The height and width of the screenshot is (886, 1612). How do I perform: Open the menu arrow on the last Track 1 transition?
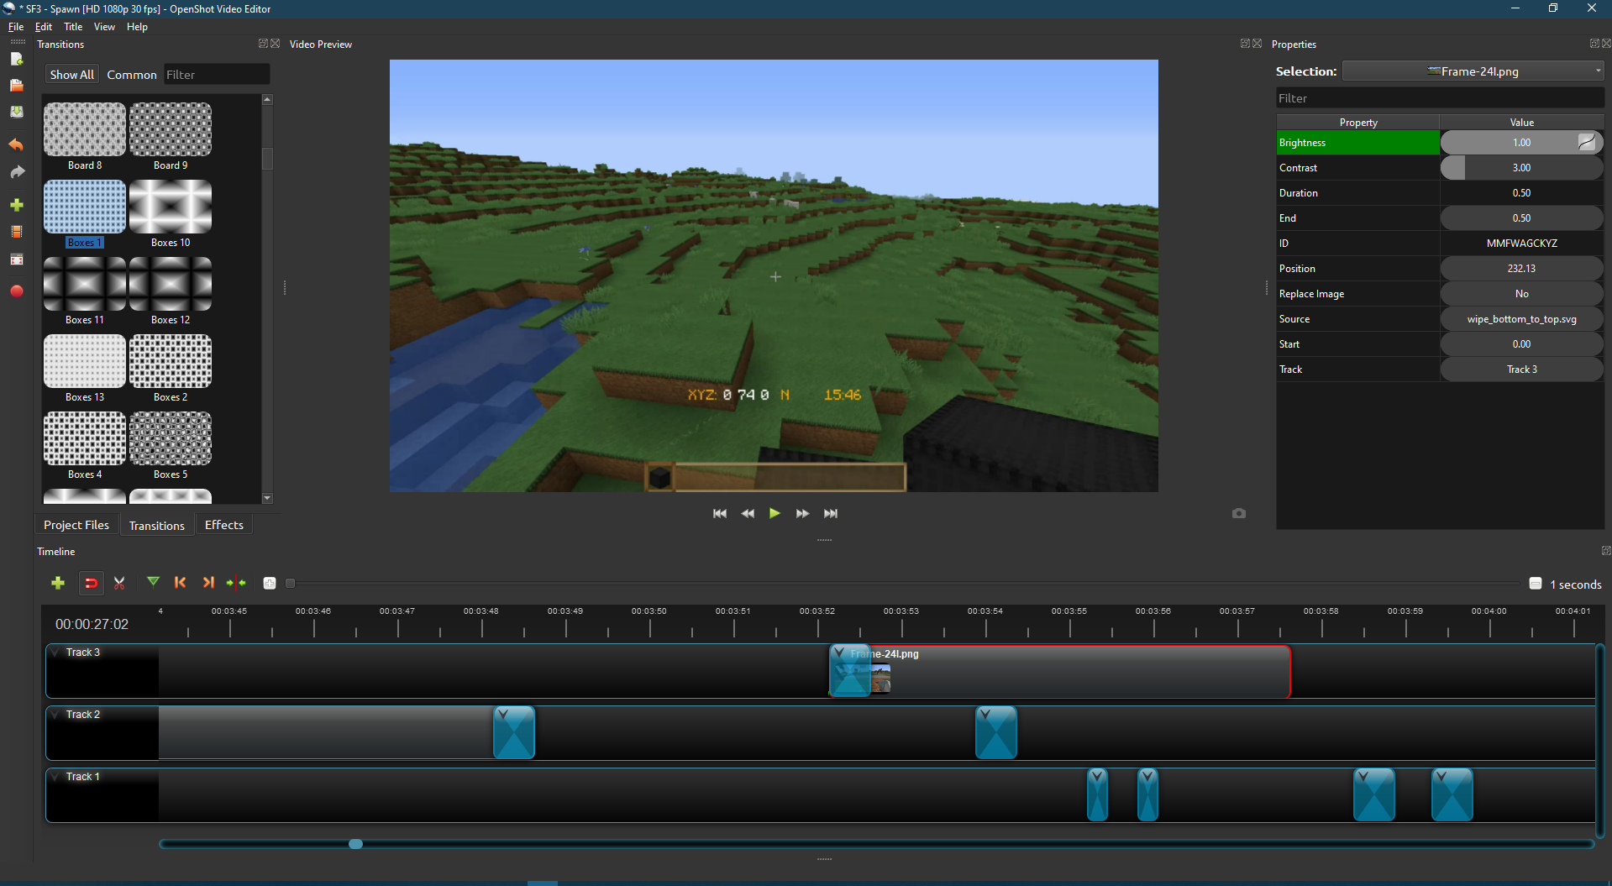1441,777
